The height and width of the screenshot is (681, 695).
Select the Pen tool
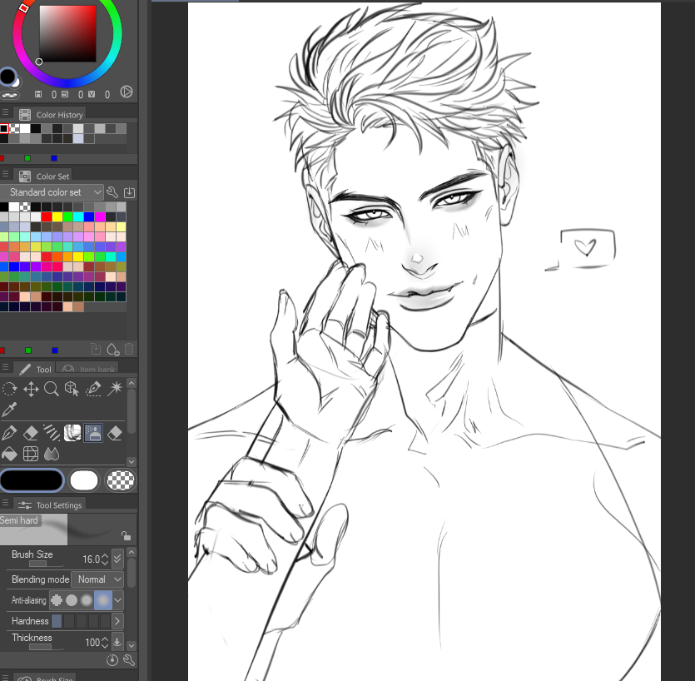(x=9, y=433)
